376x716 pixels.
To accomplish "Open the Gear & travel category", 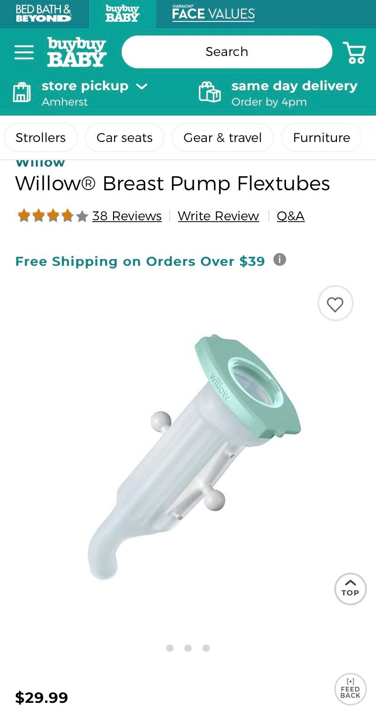I will click(x=223, y=137).
